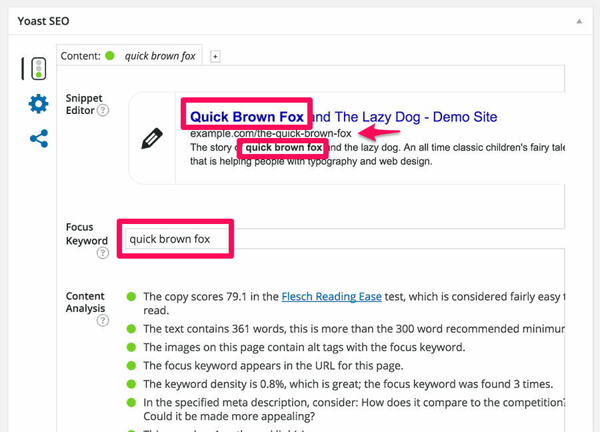Click the Content Analysis label

pyautogui.click(x=85, y=302)
